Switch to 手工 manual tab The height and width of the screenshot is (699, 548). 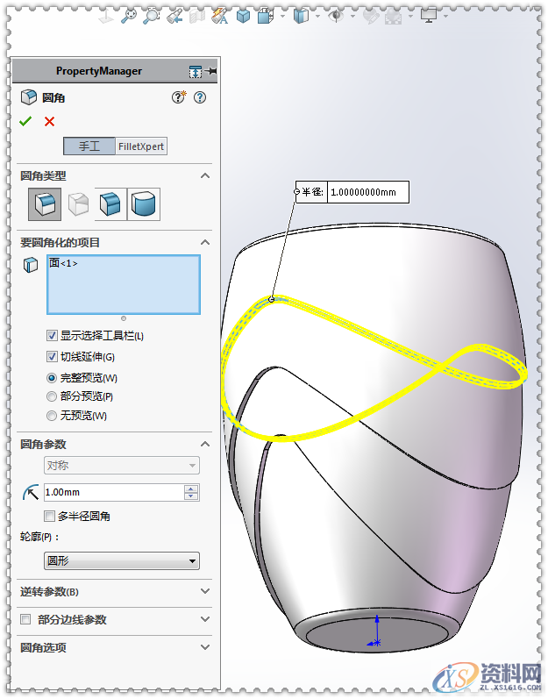tap(89, 146)
